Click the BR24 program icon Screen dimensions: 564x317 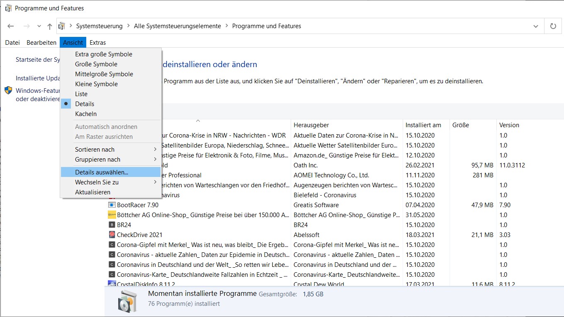[112, 225]
